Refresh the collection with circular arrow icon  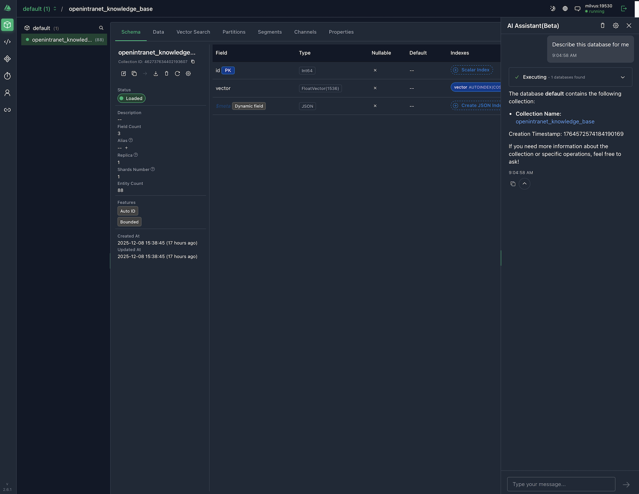pyautogui.click(x=177, y=74)
